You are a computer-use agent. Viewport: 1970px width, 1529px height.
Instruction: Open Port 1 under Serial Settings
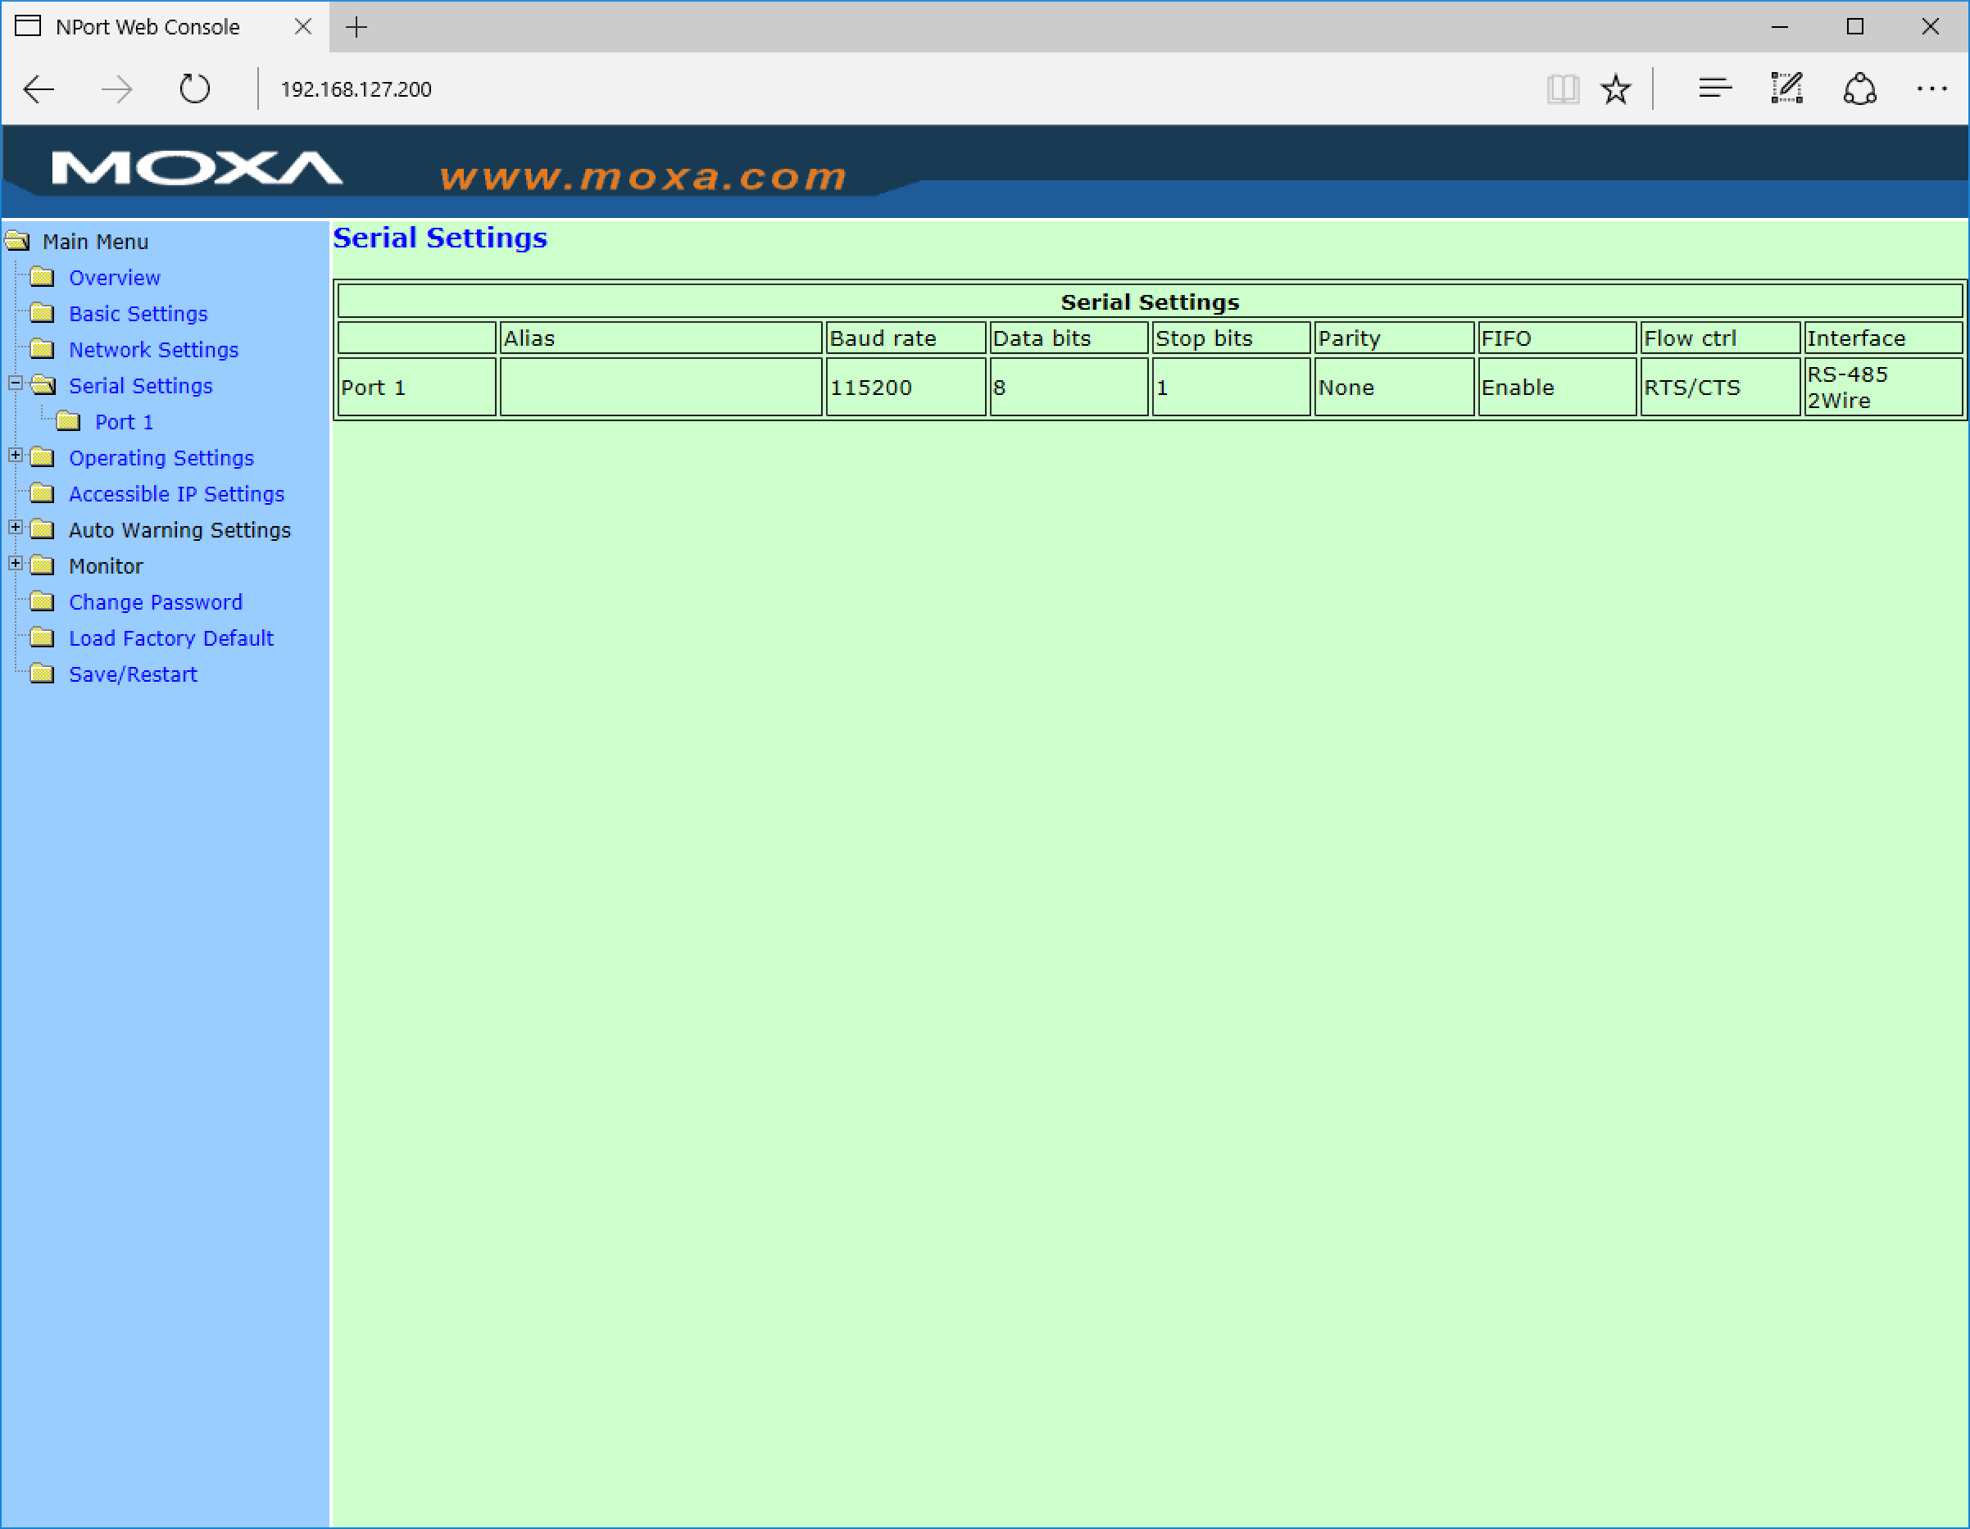[x=124, y=422]
